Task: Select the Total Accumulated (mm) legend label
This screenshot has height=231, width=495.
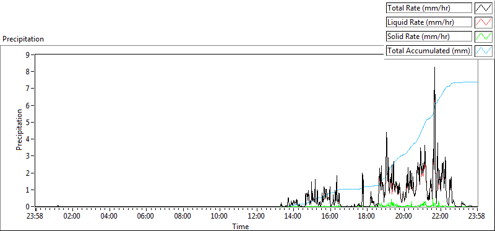Action: 429,51
